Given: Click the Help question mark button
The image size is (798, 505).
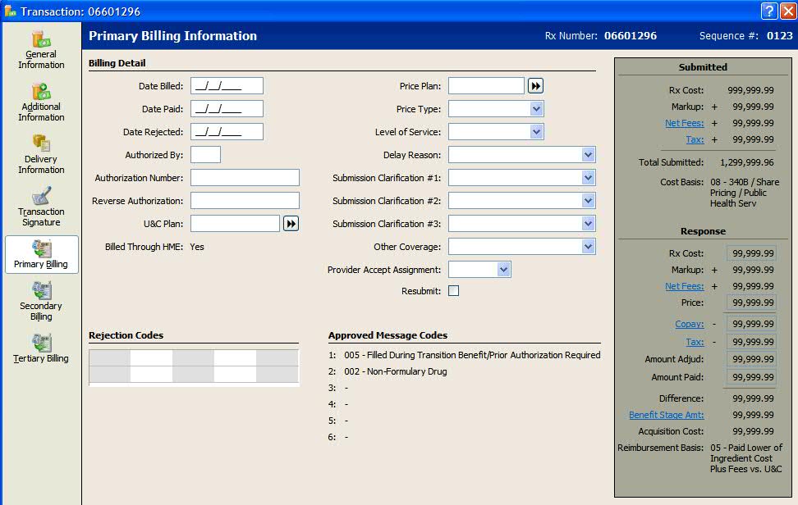Looking at the screenshot, I should tap(769, 11).
